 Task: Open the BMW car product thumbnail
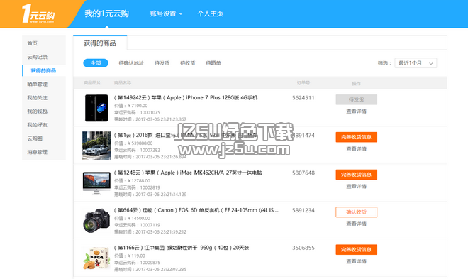pos(96,146)
